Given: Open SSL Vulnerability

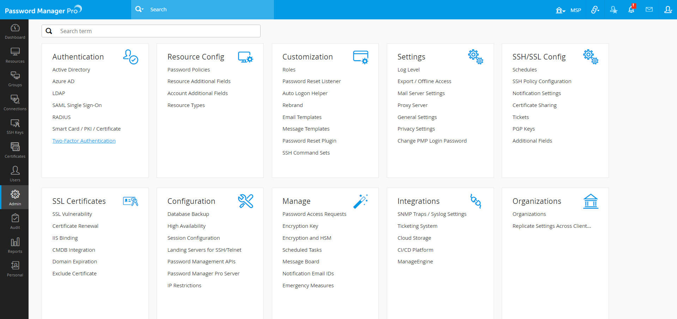Looking at the screenshot, I should click(72, 214).
